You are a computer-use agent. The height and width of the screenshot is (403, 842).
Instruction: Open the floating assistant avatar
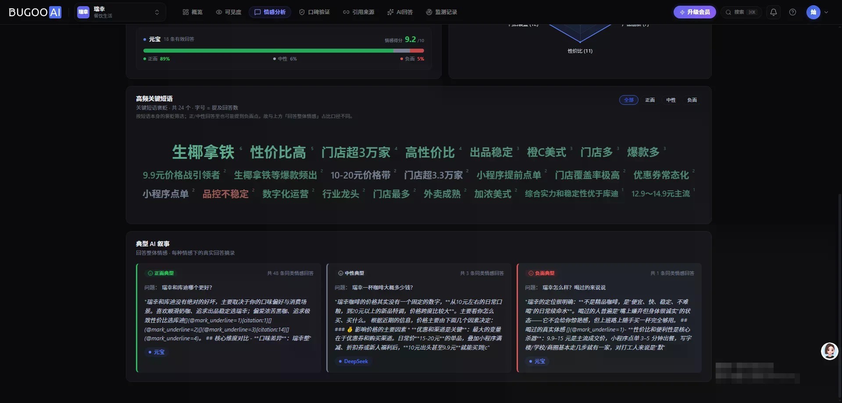tap(829, 351)
